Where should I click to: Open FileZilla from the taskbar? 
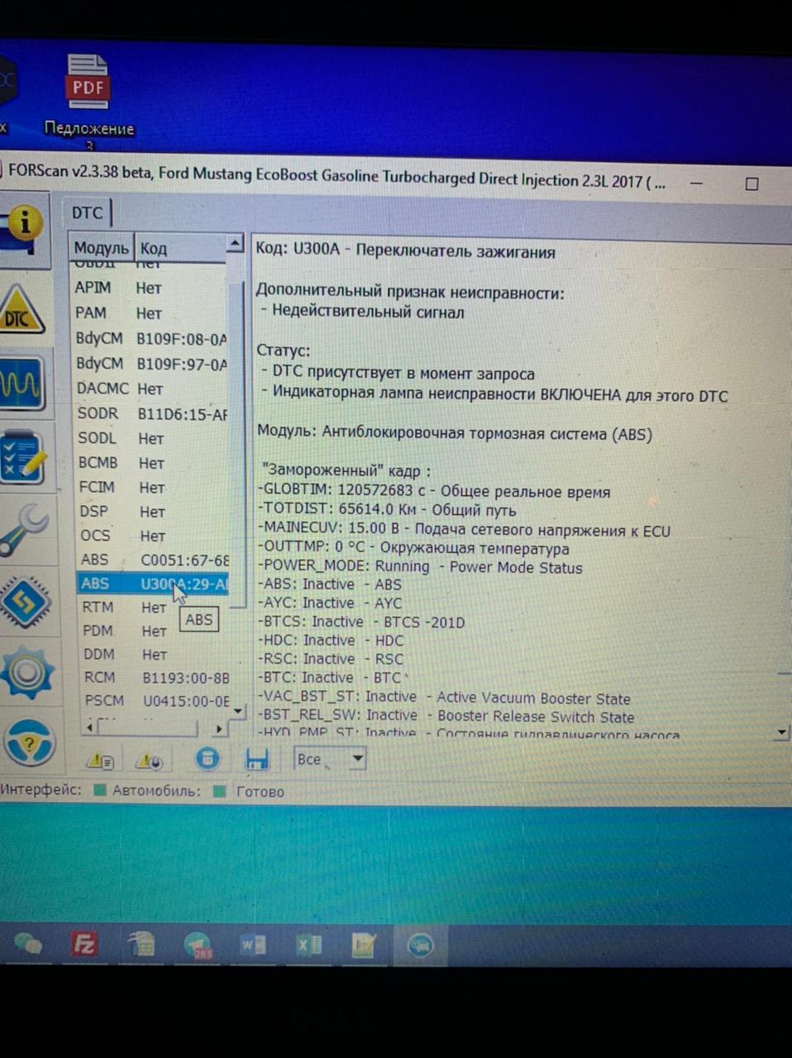click(84, 944)
